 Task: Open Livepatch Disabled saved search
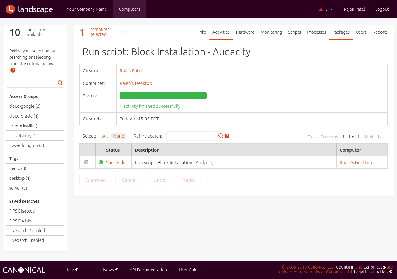click(27, 231)
